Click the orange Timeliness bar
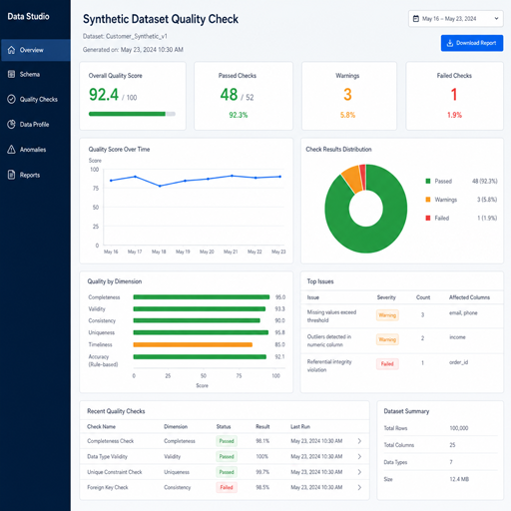The image size is (511, 511). pos(193,344)
